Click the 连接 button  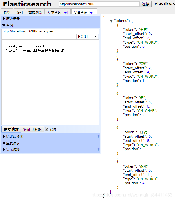coord(146,4)
